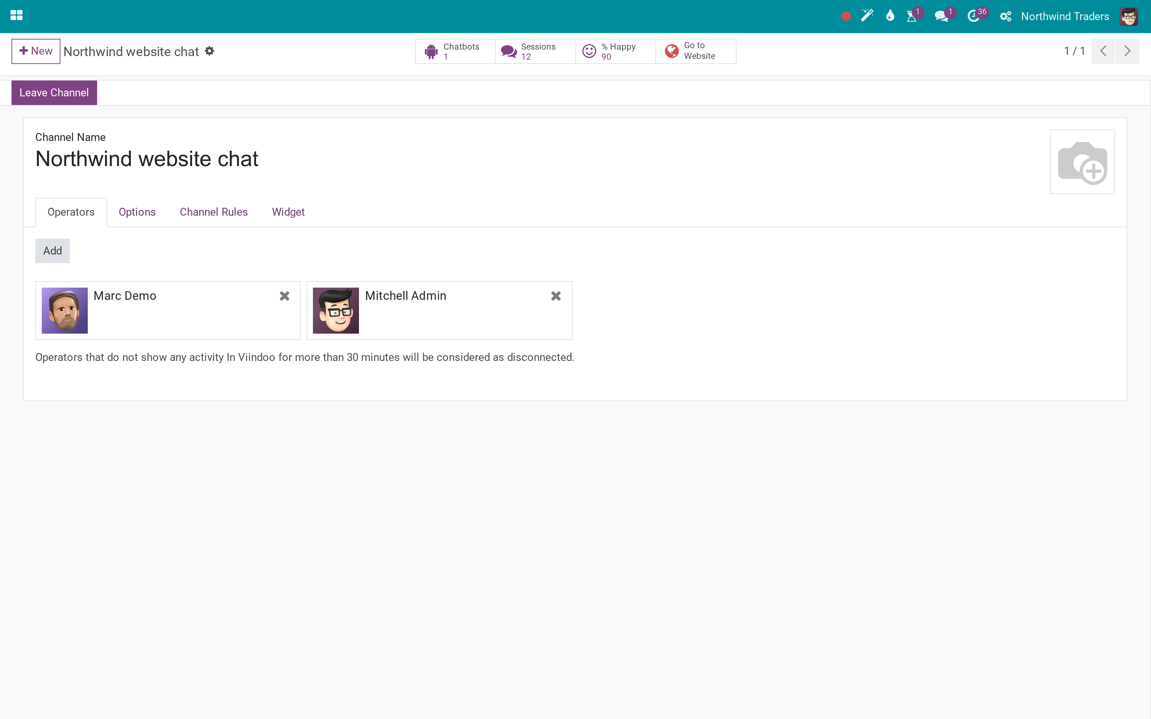Image resolution: width=1151 pixels, height=719 pixels.
Task: Open the main apps menu grid icon
Action: click(17, 16)
